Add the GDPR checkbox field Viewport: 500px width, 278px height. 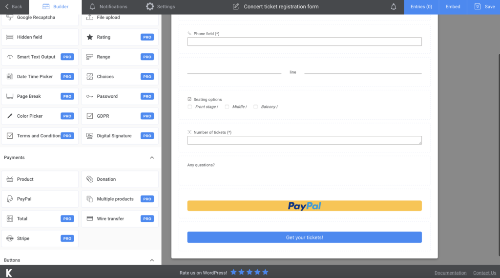(x=120, y=116)
